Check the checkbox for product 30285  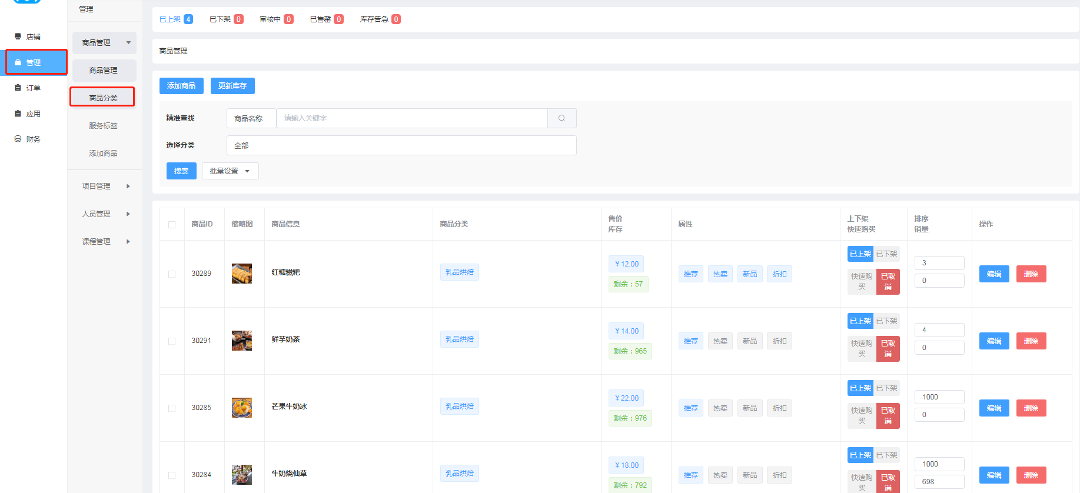pos(172,408)
